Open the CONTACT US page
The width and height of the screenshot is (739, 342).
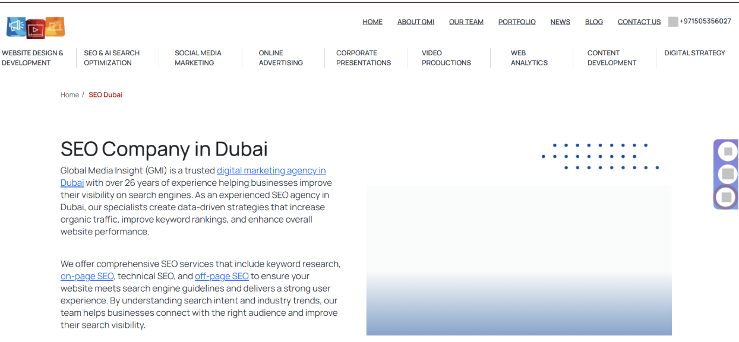639,22
